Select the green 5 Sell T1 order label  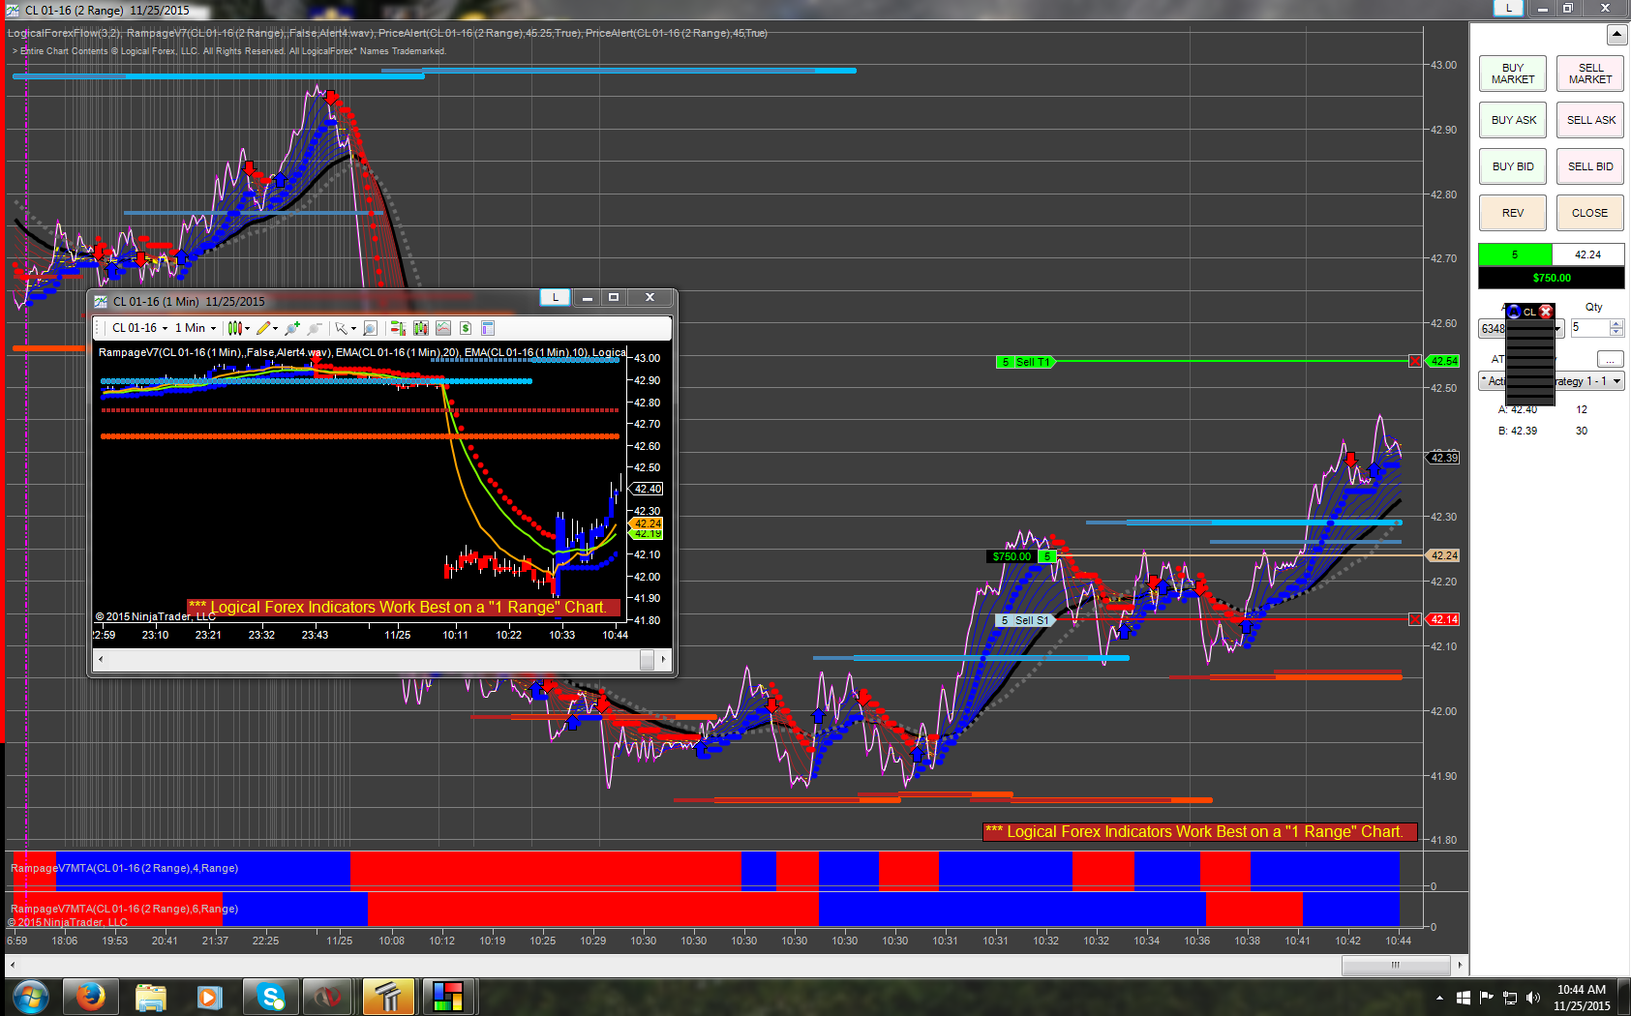click(1024, 362)
